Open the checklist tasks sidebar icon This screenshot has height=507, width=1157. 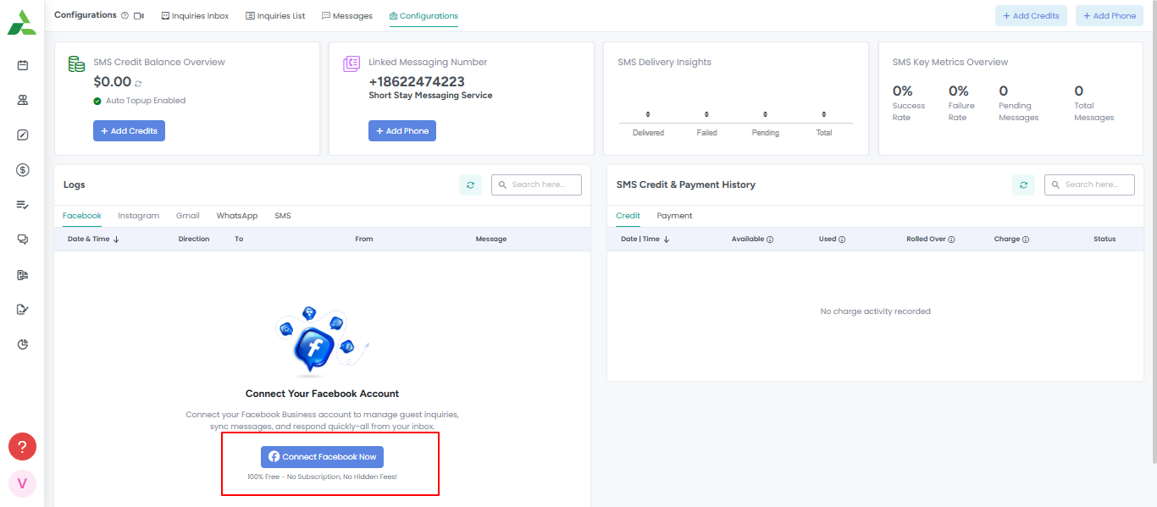point(23,205)
